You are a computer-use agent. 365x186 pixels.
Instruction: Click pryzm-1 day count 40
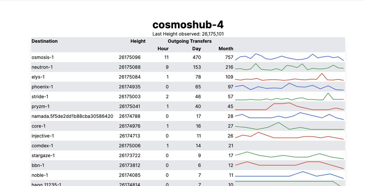pos(198,106)
